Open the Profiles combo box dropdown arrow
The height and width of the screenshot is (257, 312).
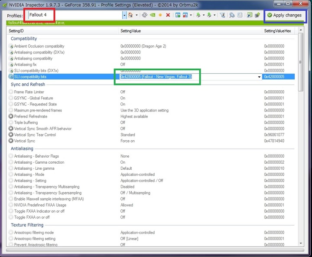(x=124, y=15)
